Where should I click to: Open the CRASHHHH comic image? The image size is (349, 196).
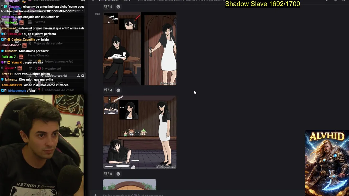tap(140, 132)
